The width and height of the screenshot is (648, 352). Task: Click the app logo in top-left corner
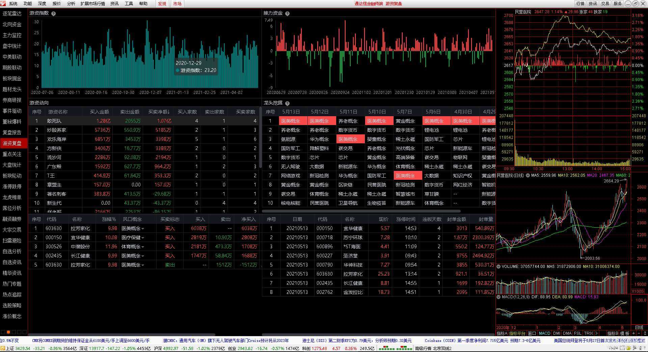3,3
